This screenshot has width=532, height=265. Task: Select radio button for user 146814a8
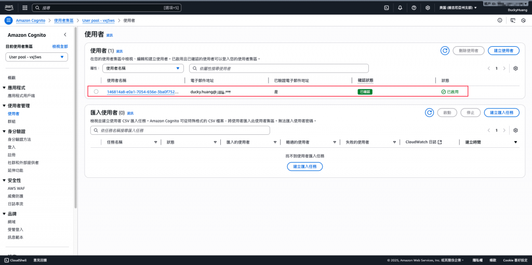[96, 91]
